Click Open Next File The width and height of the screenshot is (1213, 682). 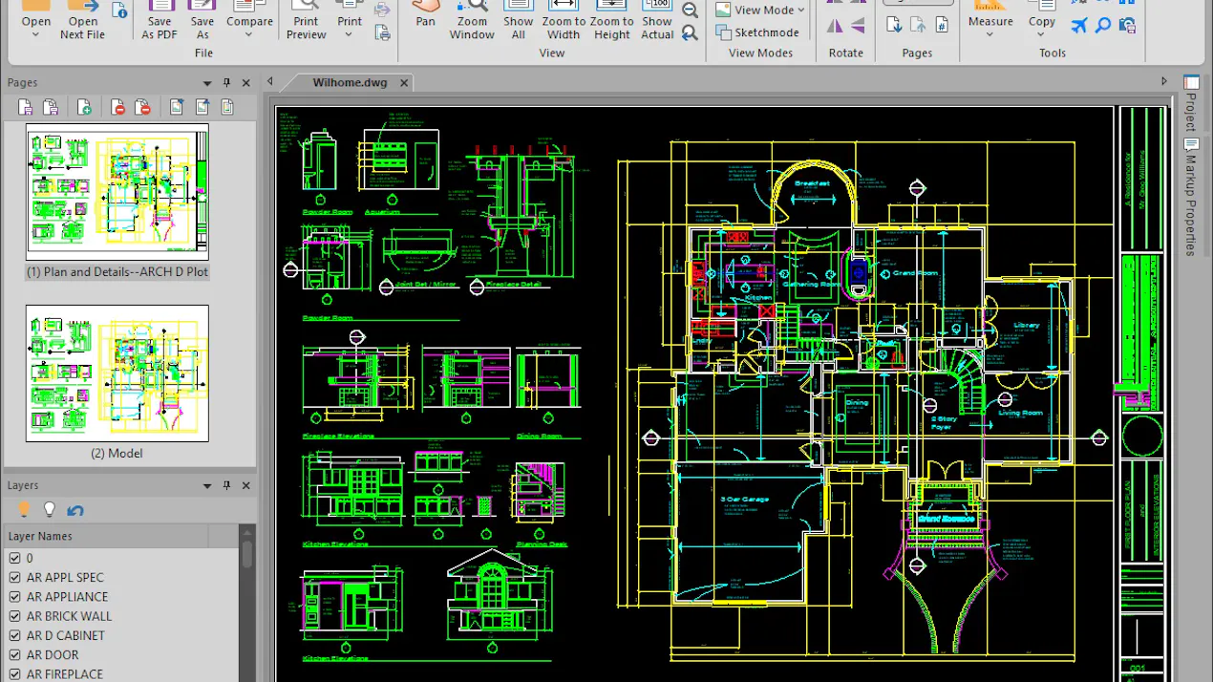point(83,21)
